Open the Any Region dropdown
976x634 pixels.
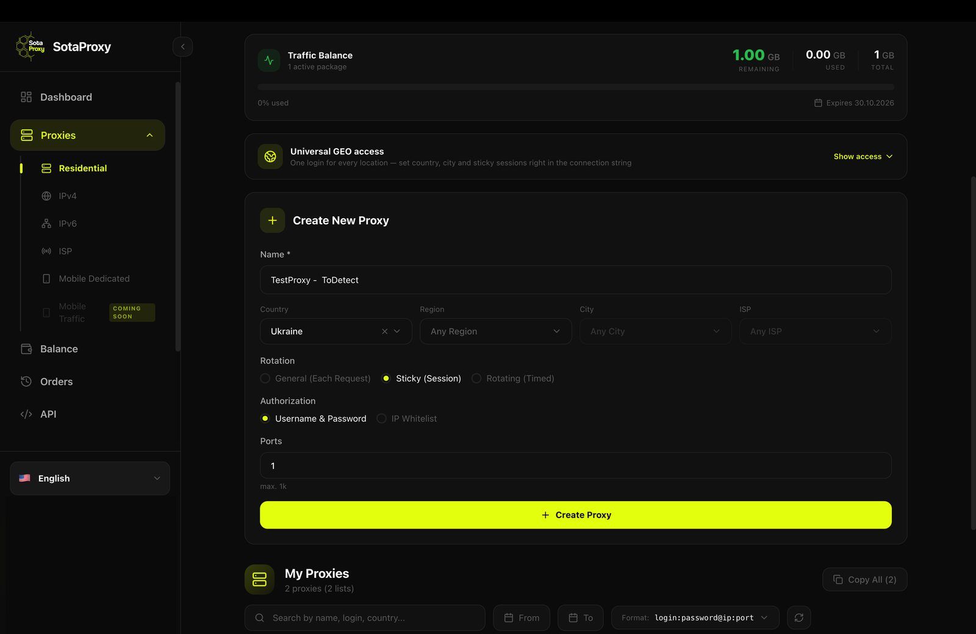(495, 332)
